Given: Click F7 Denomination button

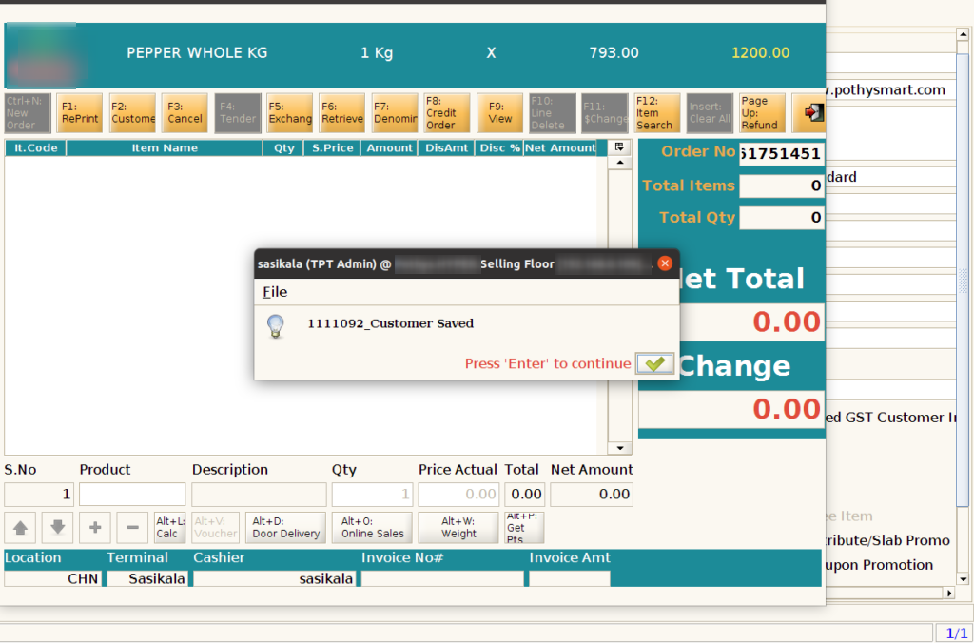Looking at the screenshot, I should coord(395,113).
